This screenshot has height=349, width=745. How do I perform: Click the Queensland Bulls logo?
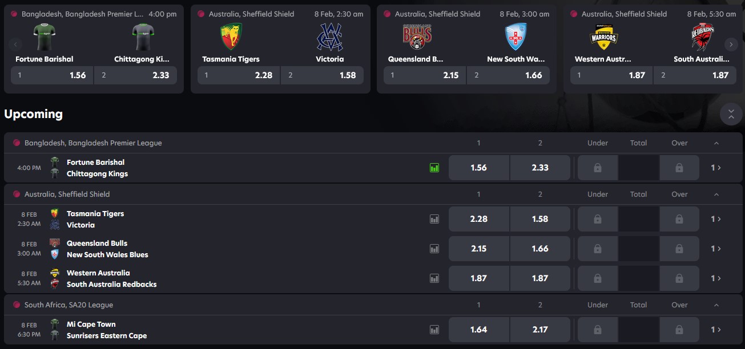(x=416, y=36)
